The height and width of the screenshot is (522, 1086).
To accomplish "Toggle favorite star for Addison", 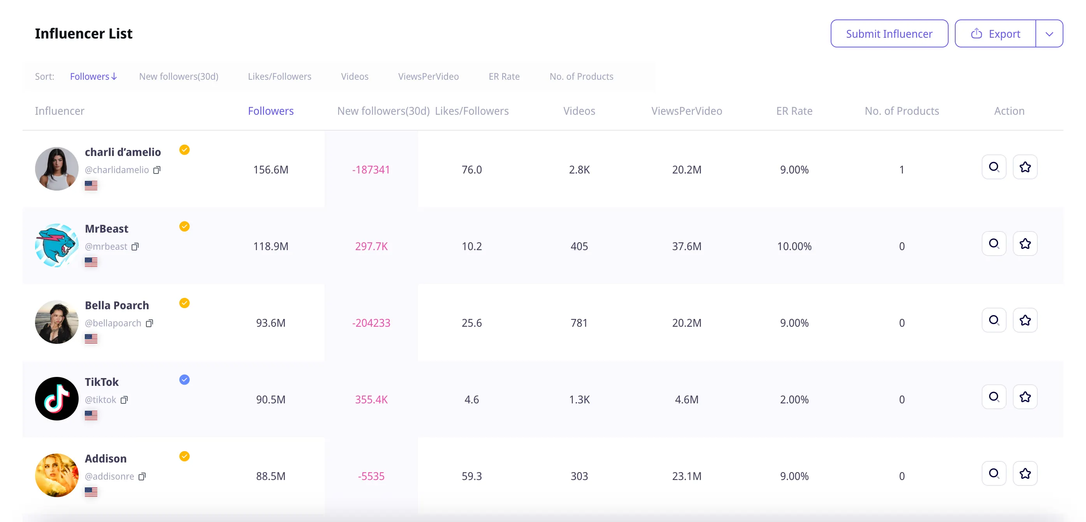I will click(1025, 474).
